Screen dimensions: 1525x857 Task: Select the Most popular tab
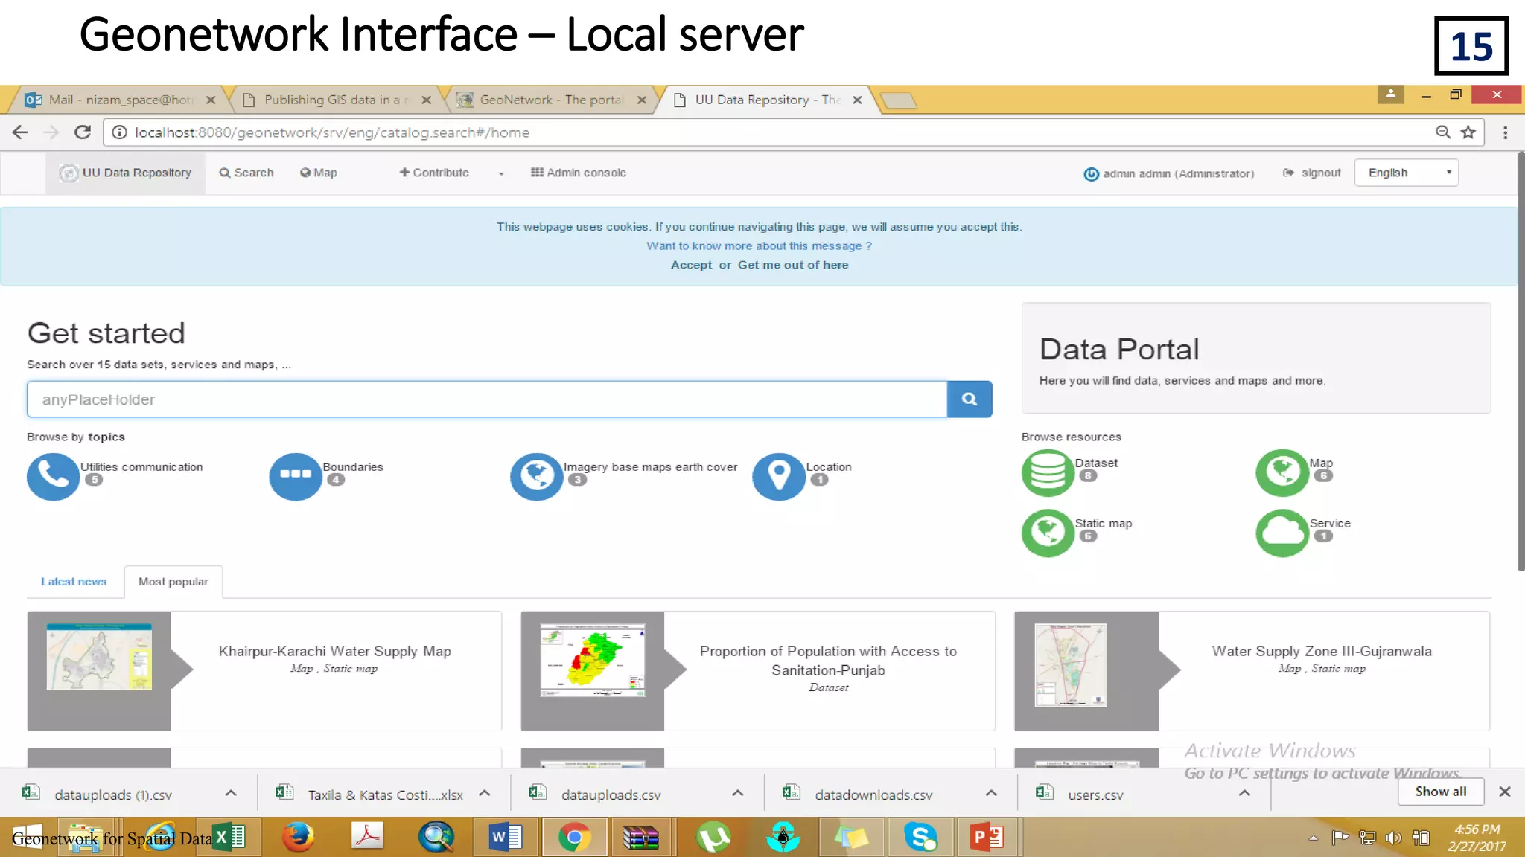point(173,582)
